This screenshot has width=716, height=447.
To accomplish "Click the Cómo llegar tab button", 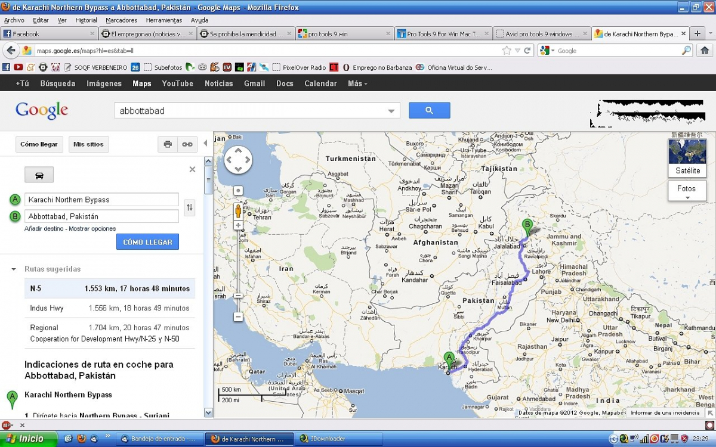I will click(39, 144).
